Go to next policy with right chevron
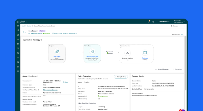Viewport: 203px width, 111px height. pos(125,77)
